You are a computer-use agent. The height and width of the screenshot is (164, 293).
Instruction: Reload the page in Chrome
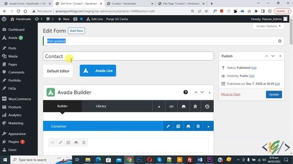(x=18, y=11)
